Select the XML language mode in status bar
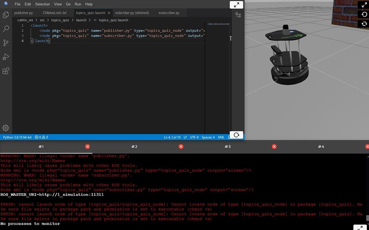The width and height of the screenshot is (369, 230). (x=221, y=137)
